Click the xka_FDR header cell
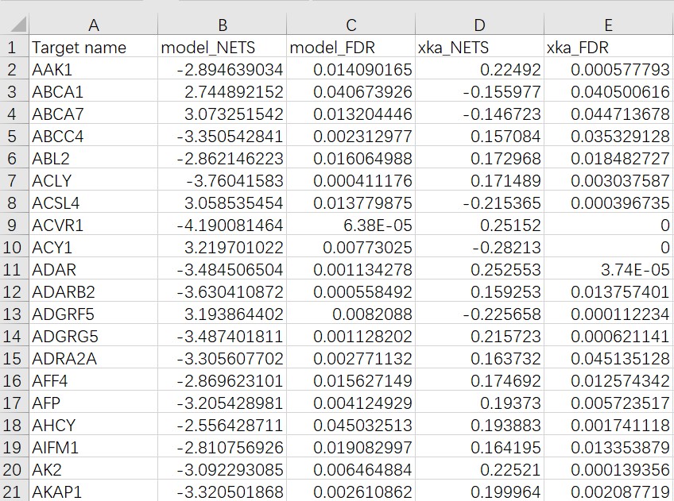Viewport: 674px width, 501px height. click(x=609, y=47)
